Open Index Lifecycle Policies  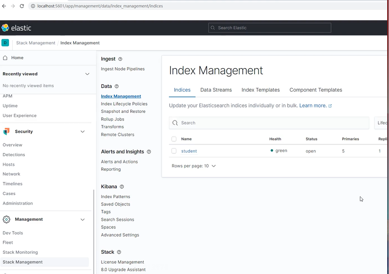tap(124, 104)
